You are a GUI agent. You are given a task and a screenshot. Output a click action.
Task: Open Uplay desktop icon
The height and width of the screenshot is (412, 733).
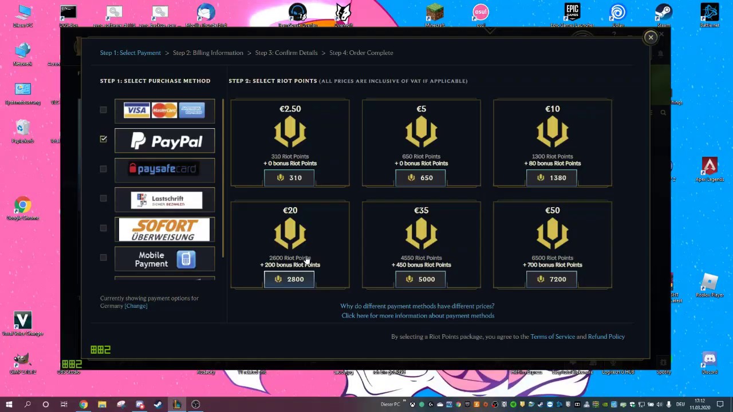tap(618, 16)
